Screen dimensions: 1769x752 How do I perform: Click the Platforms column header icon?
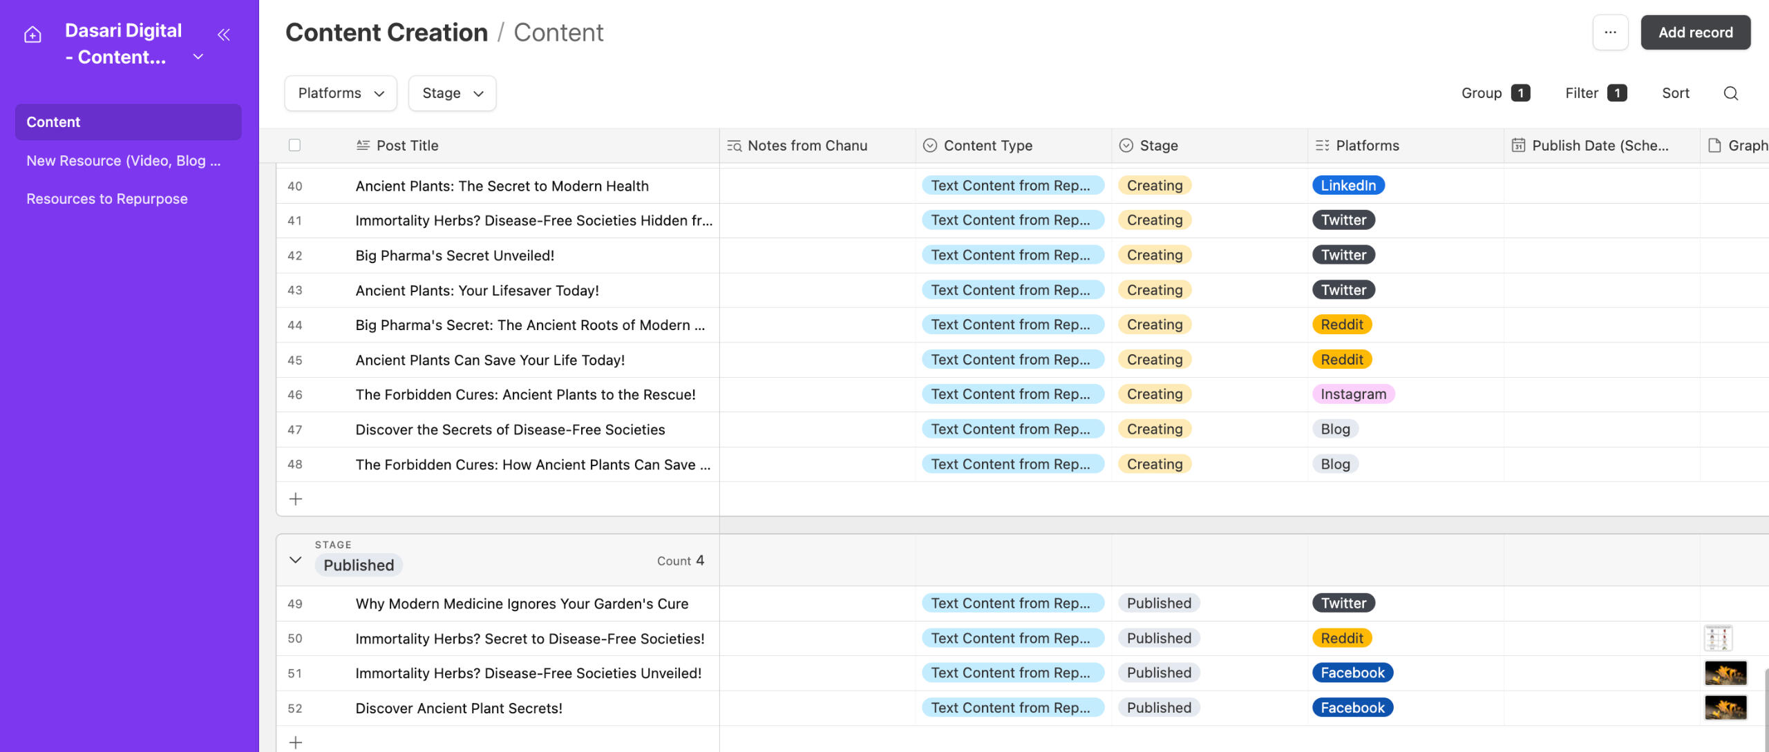pyautogui.click(x=1322, y=145)
